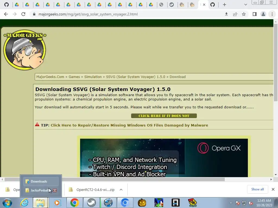Screen dimensions: 278x208
Task: Expand options chevron for OpenRCT2 zip download
Action: [121, 190]
